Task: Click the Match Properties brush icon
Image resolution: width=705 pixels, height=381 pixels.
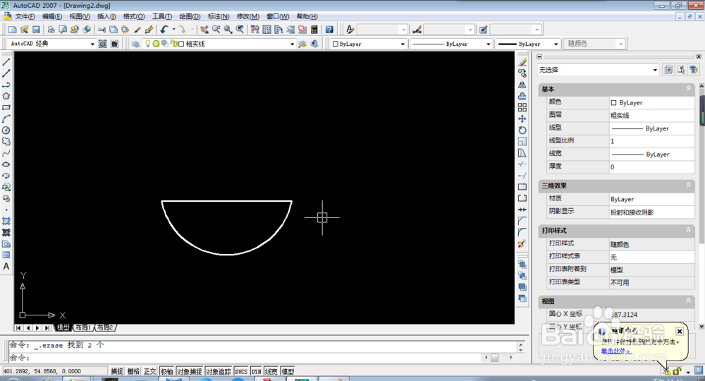Action: click(x=137, y=30)
